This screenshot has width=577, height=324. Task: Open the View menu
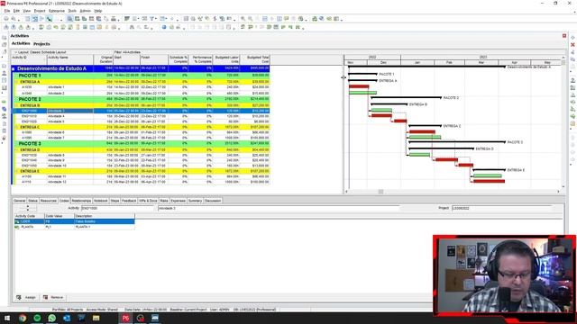tap(27, 11)
